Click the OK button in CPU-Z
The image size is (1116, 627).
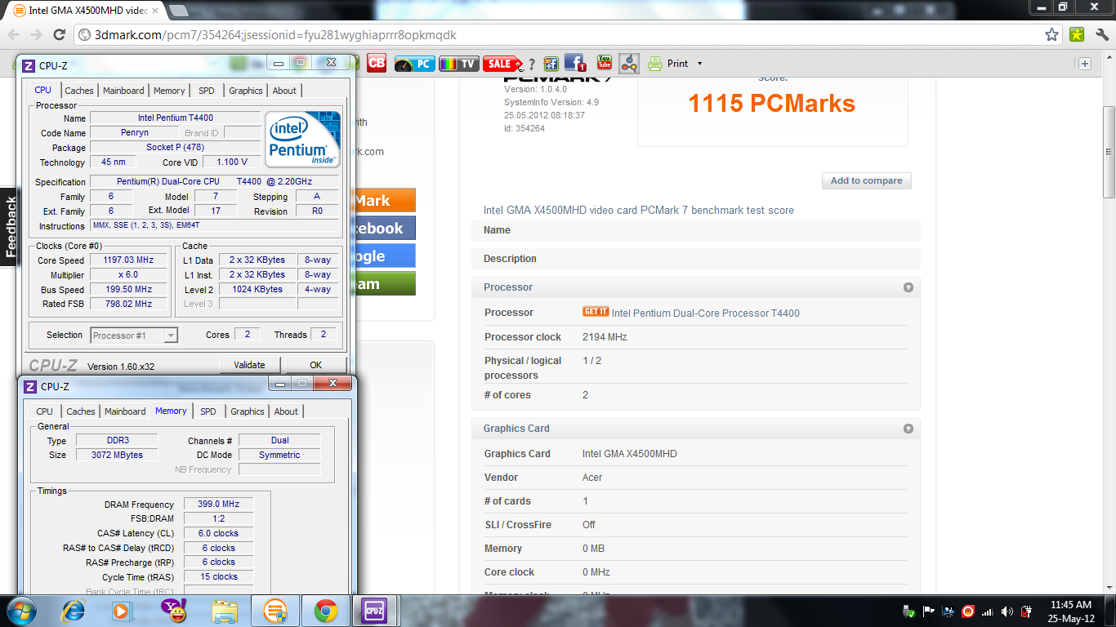coord(315,365)
